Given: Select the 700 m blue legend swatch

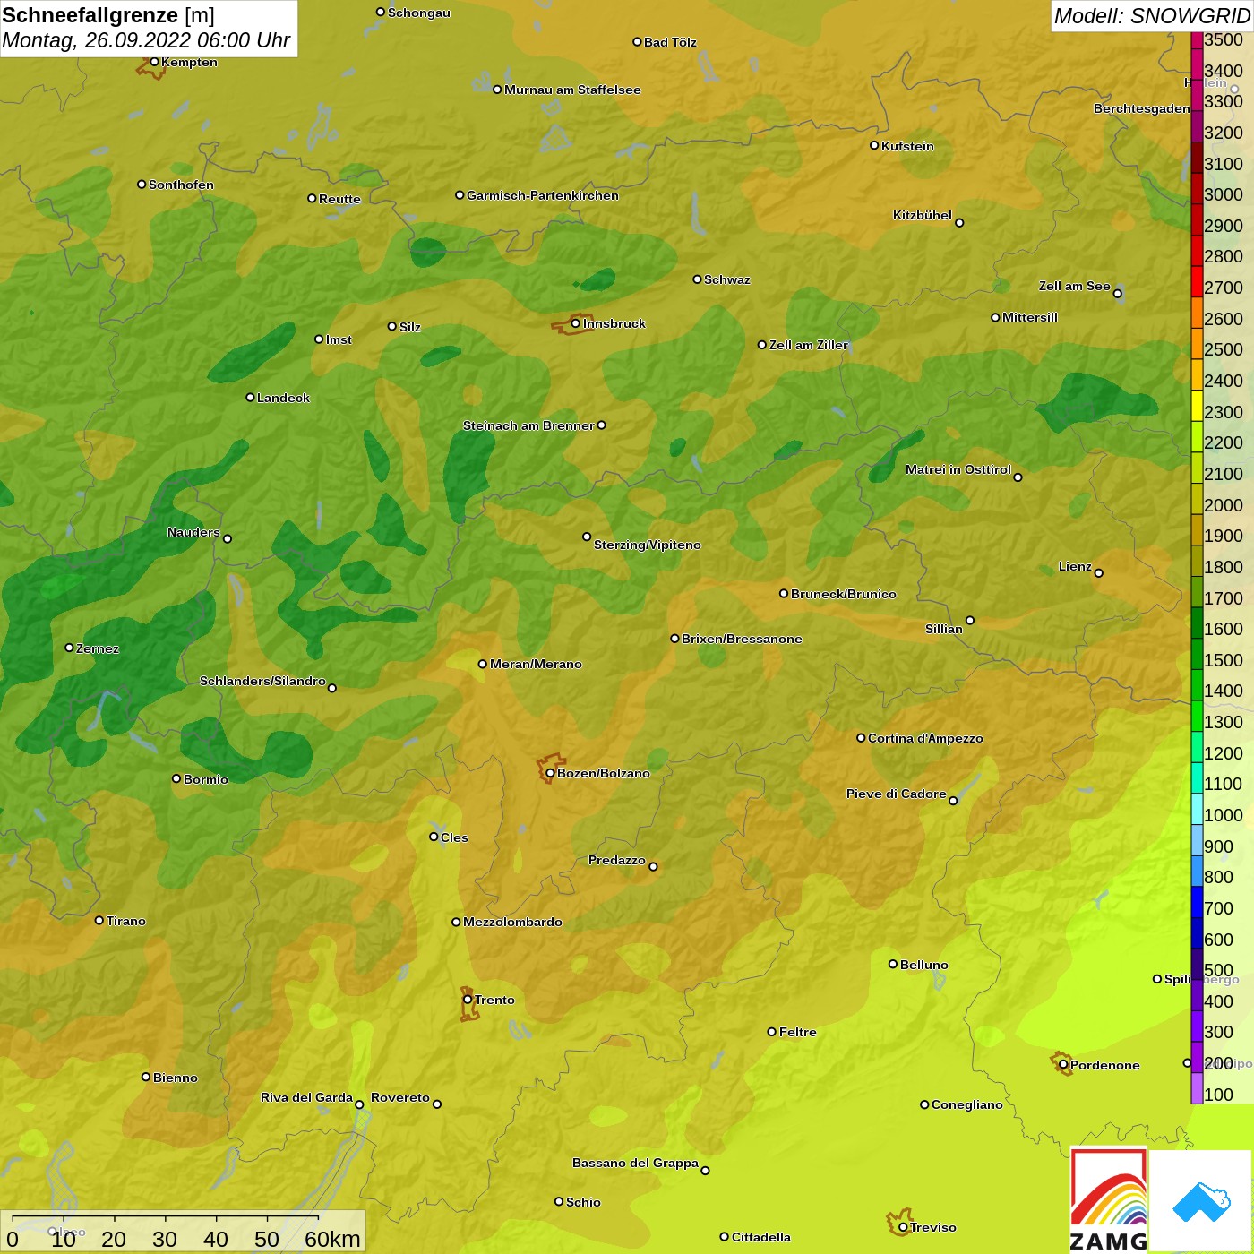Looking at the screenshot, I should 1197,902.
